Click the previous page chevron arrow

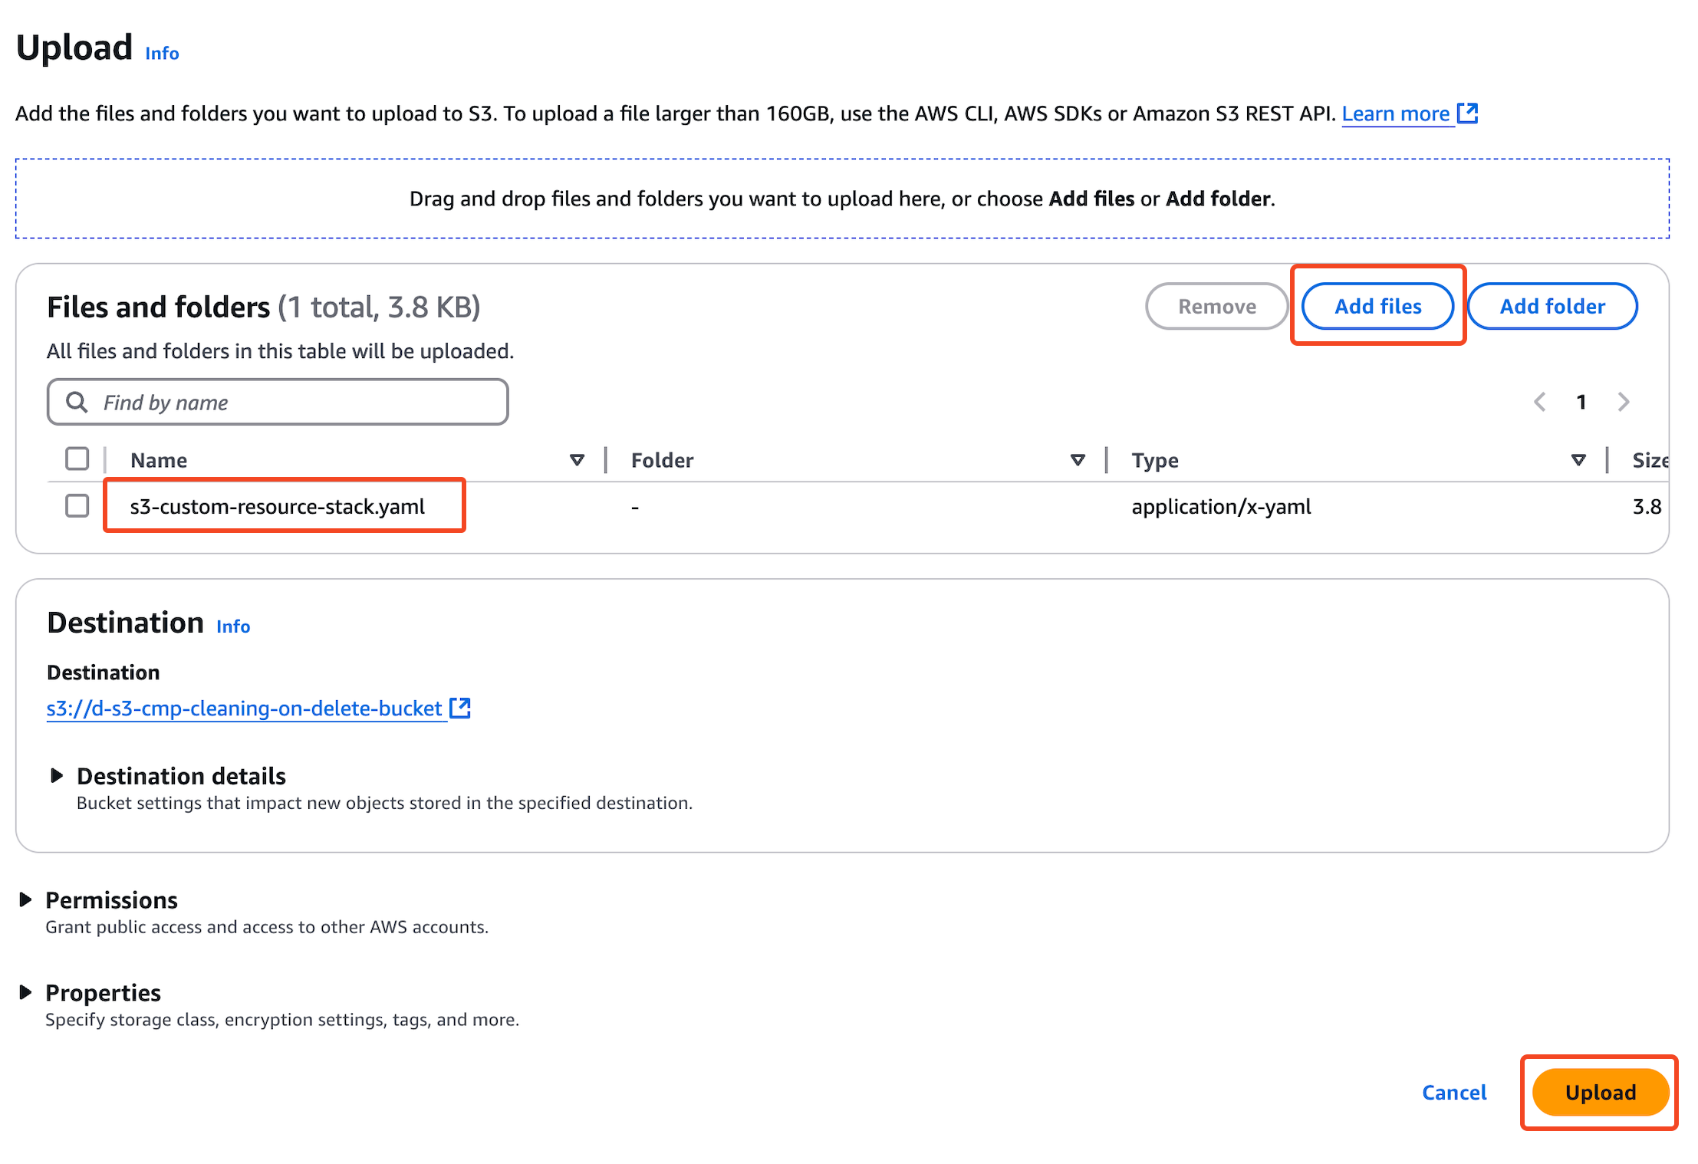[1539, 402]
